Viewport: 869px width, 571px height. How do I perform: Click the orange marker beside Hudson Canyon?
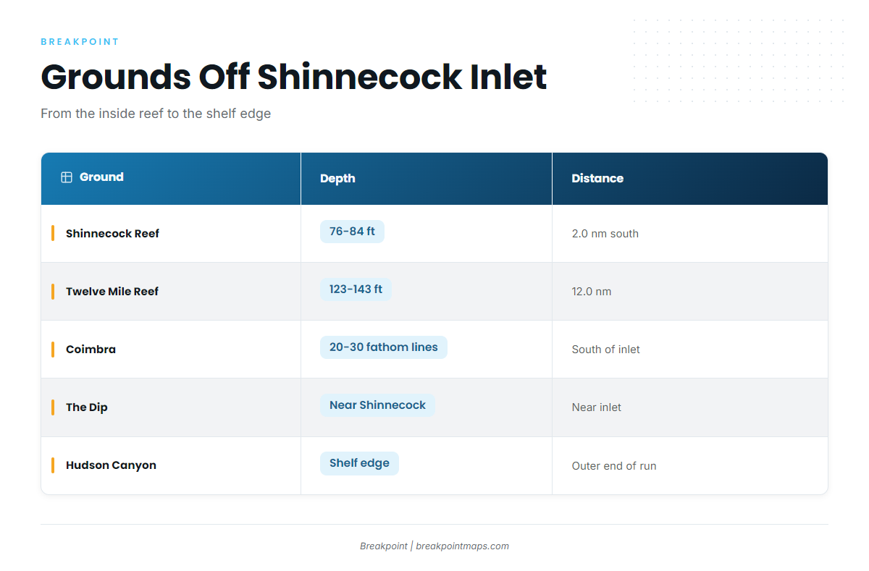pyautogui.click(x=53, y=465)
